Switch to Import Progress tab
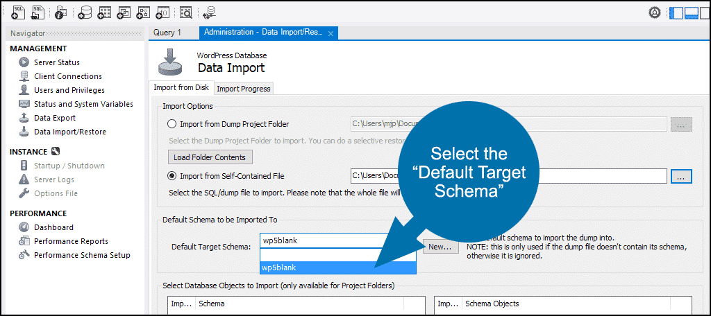This screenshot has height=316, width=711. pos(244,89)
